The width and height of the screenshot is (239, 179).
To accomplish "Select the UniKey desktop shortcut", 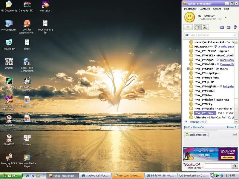I will (x=27, y=140).
